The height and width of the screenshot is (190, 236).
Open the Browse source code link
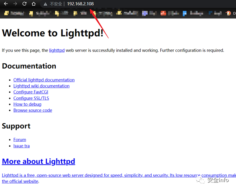33,110
